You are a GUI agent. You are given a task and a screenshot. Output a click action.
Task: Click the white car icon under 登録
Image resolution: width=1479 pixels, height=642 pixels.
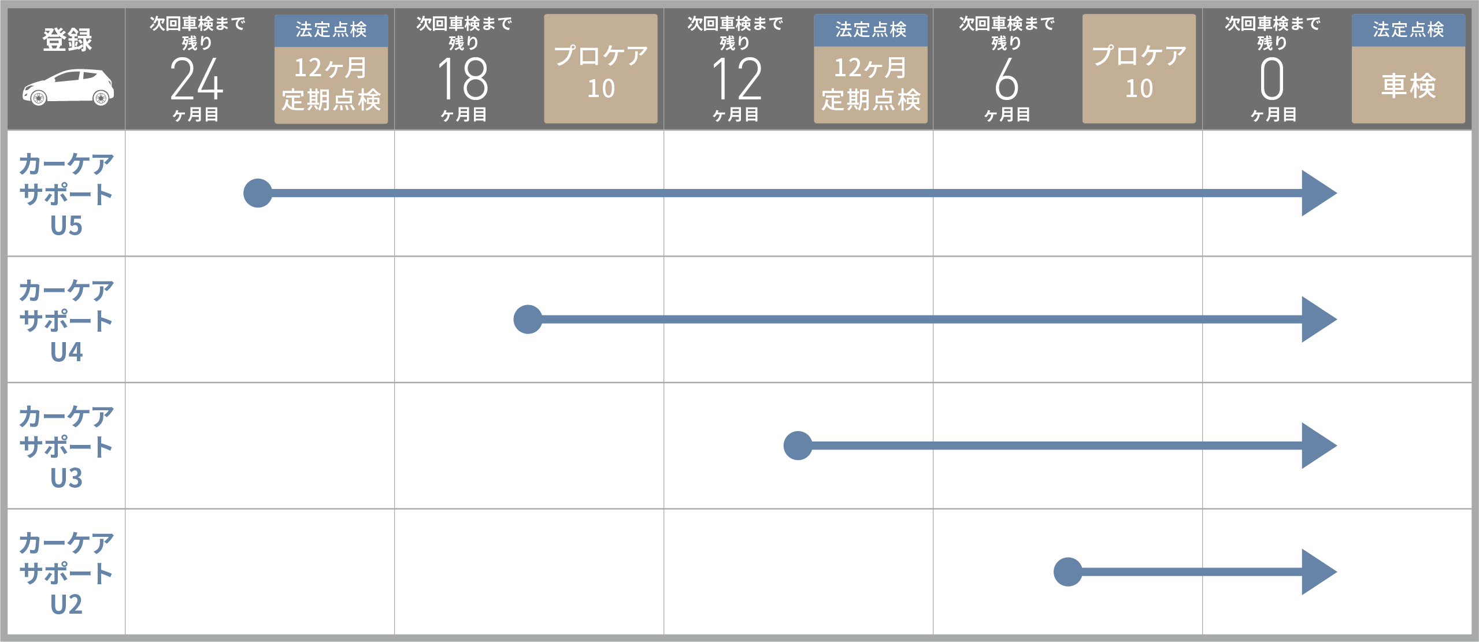click(x=68, y=88)
